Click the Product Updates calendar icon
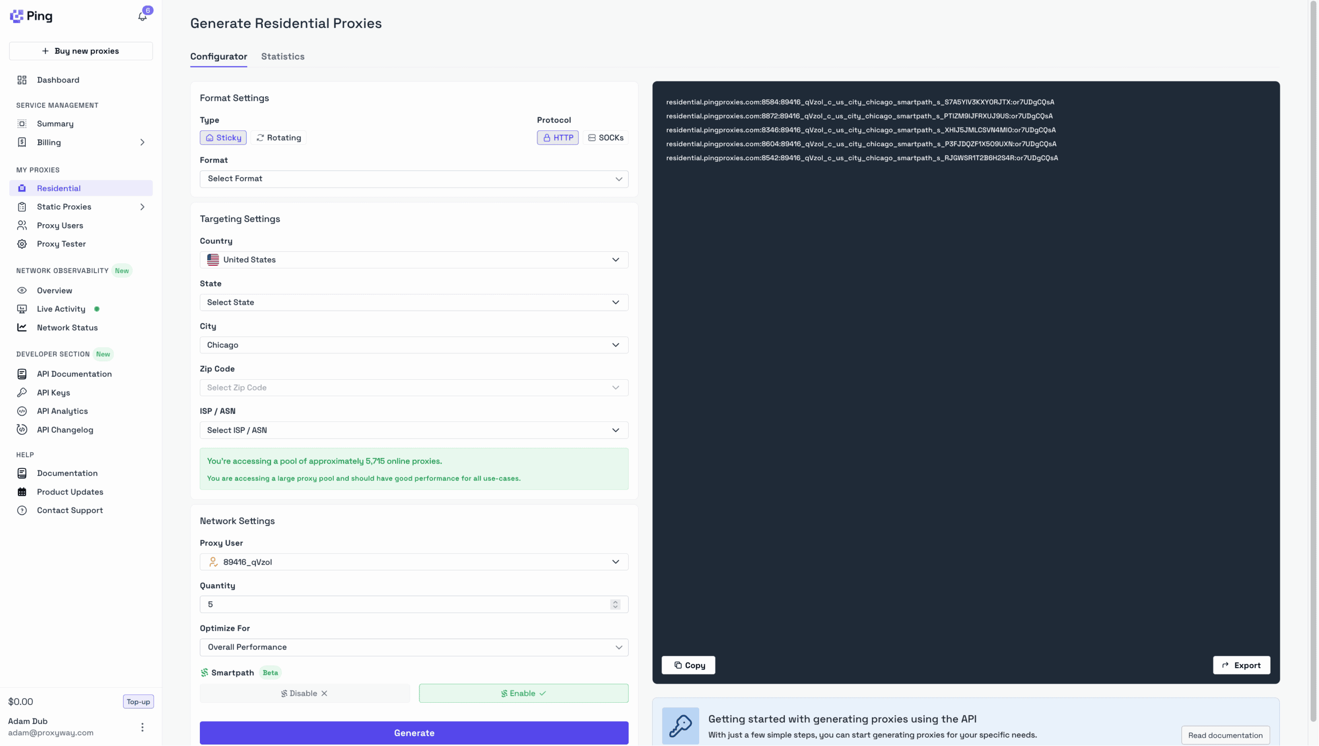This screenshot has height=746, width=1319. click(22, 492)
